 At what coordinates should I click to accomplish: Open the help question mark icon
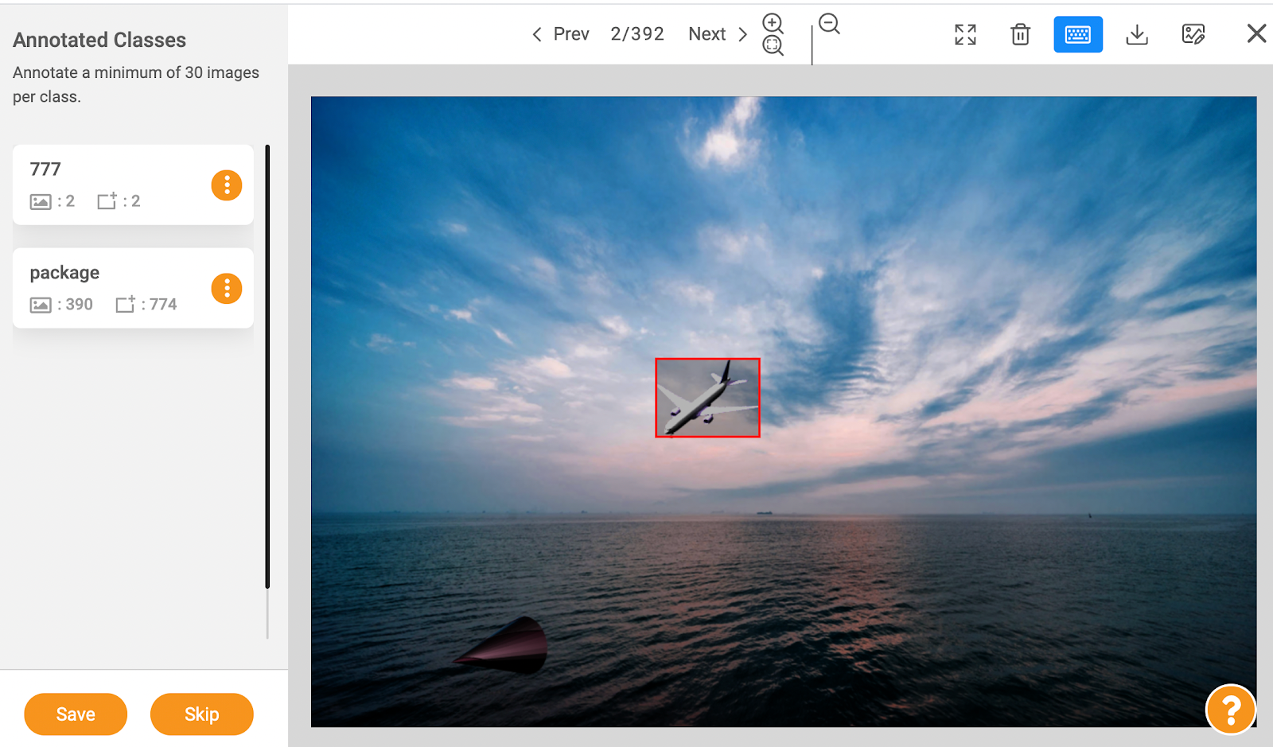click(x=1230, y=709)
